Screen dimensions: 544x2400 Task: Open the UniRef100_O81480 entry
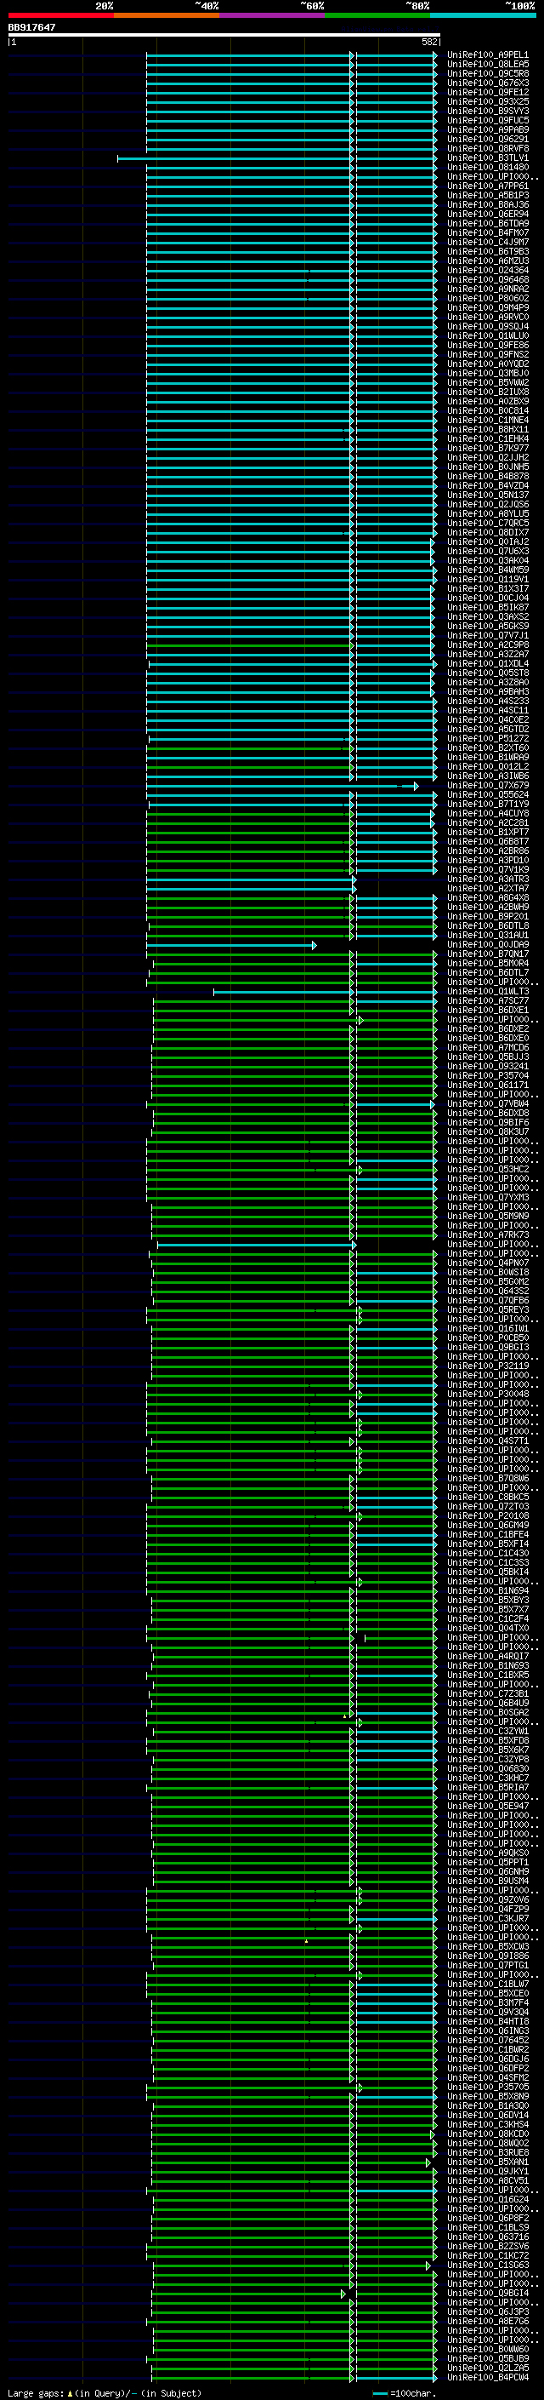[x=487, y=168]
